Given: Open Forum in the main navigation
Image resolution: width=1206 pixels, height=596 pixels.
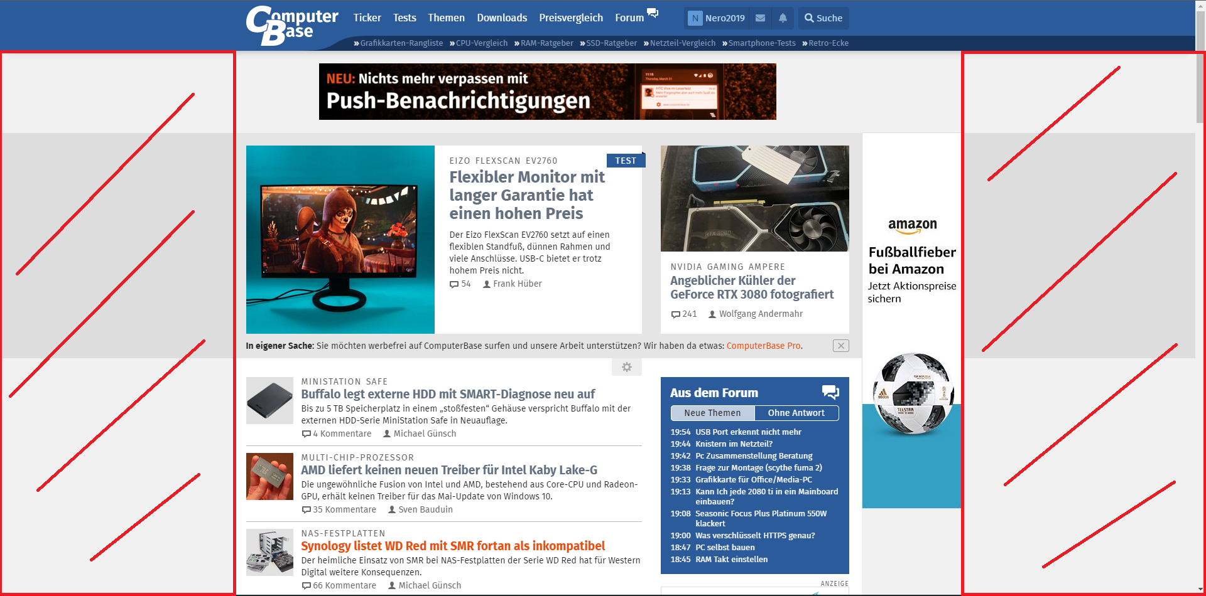Looking at the screenshot, I should [x=629, y=18].
